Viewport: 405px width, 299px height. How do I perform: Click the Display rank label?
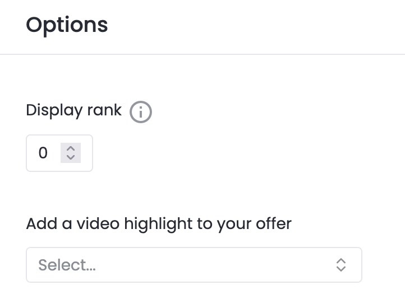[x=74, y=110]
